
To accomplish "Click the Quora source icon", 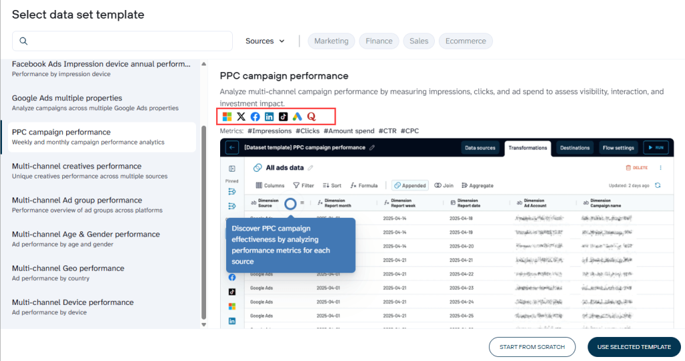I will point(311,117).
